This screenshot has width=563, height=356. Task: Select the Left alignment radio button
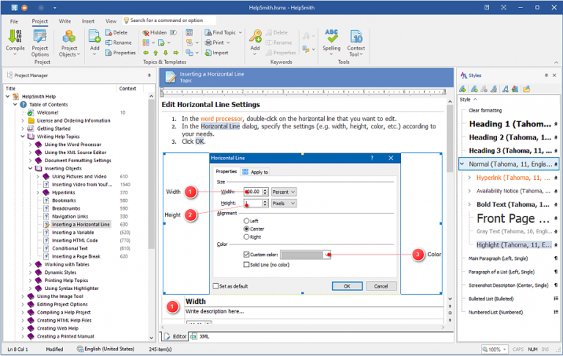click(x=246, y=220)
